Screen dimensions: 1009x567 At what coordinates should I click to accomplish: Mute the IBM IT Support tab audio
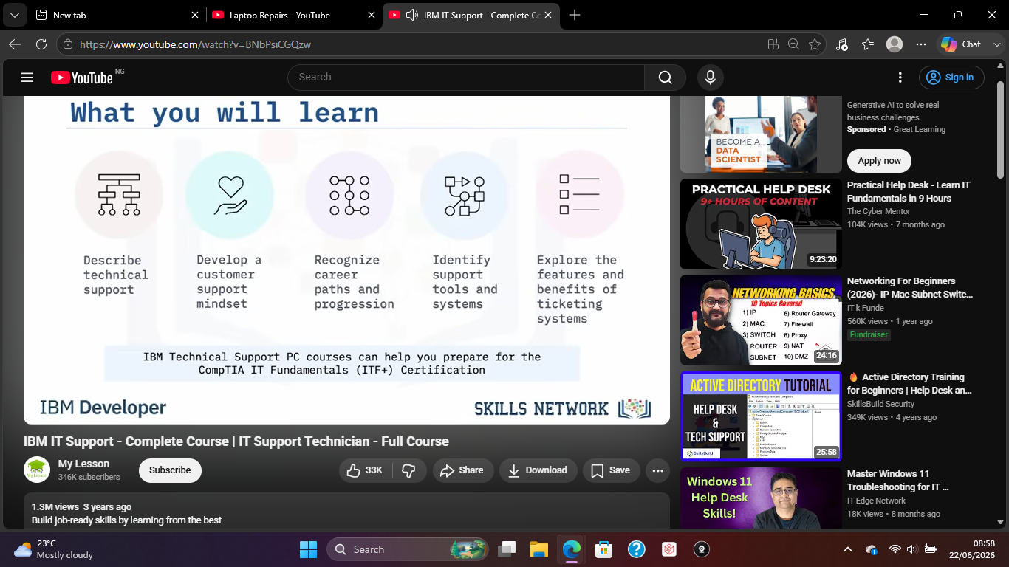pos(412,15)
